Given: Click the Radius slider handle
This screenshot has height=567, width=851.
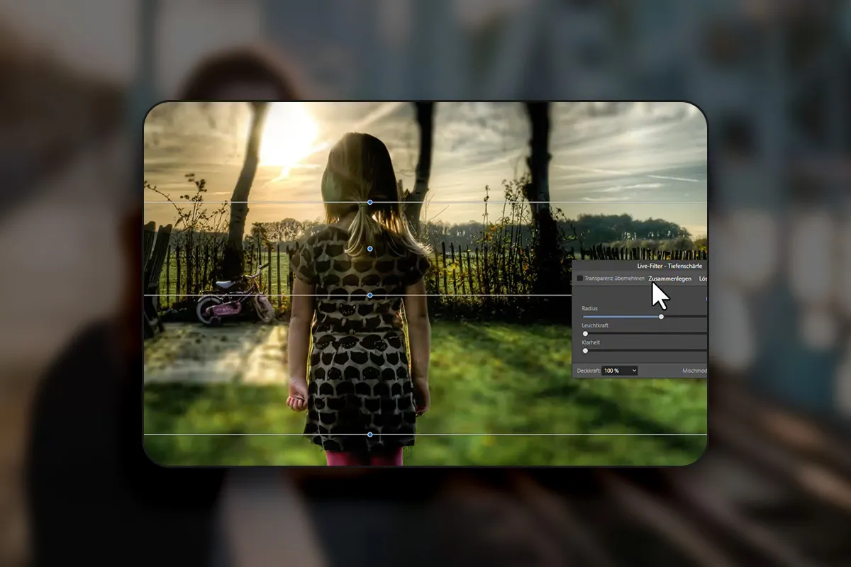Looking at the screenshot, I should 661,317.
